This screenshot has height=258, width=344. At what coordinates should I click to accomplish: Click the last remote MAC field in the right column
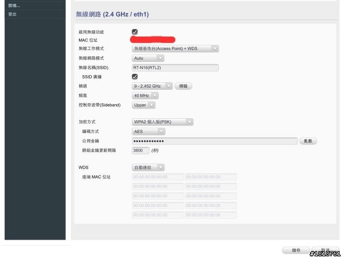(211, 215)
